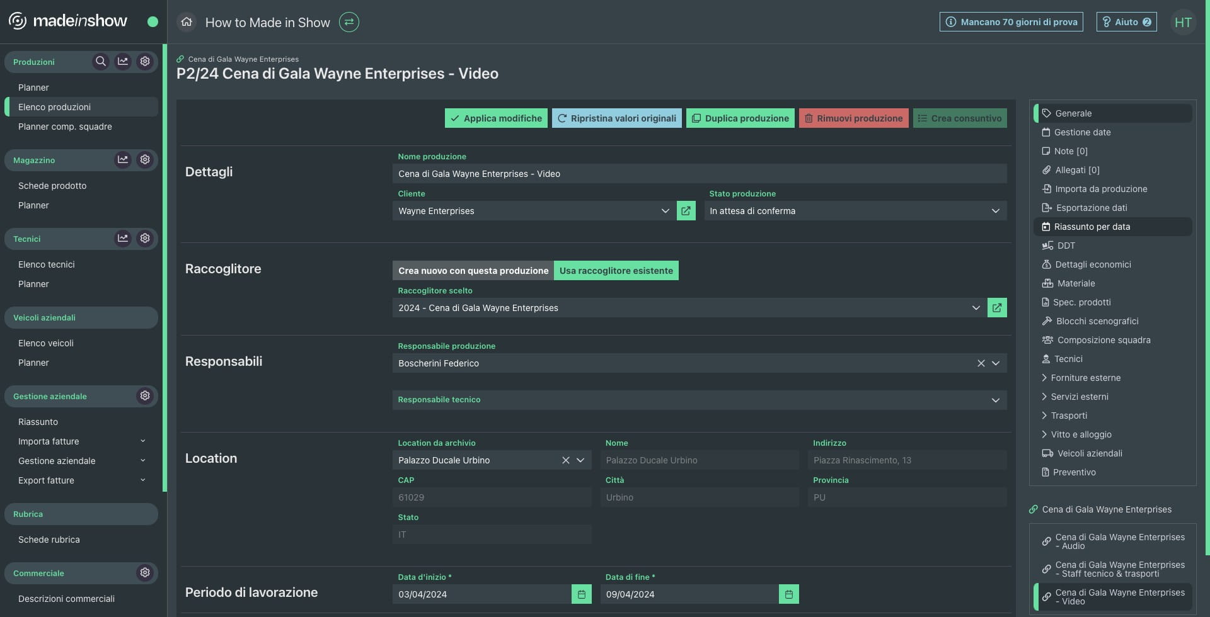
Task: Open the home icon in the header
Action: click(187, 22)
